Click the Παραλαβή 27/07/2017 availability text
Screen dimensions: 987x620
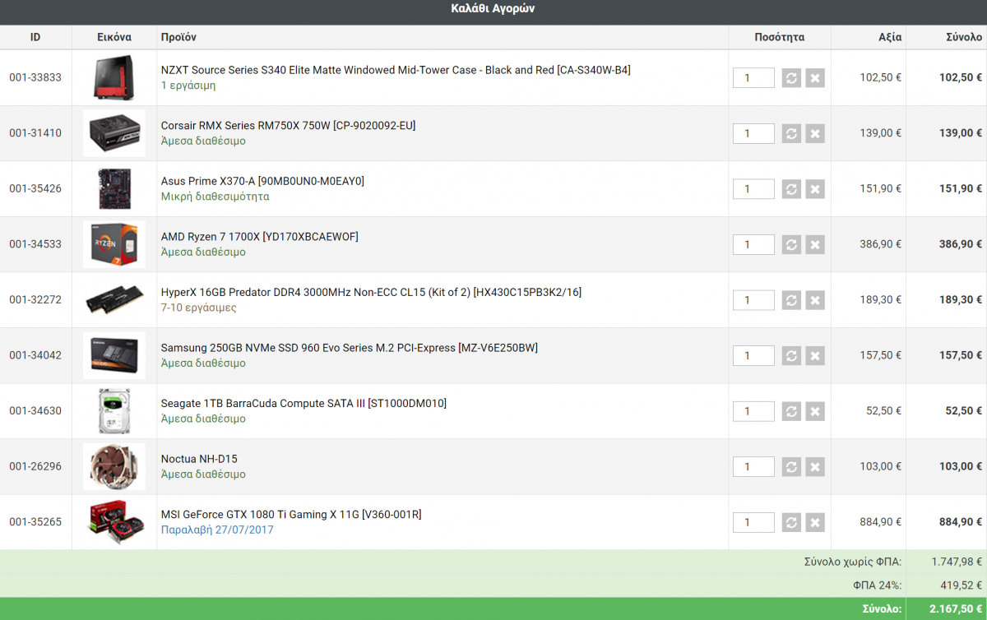(217, 530)
